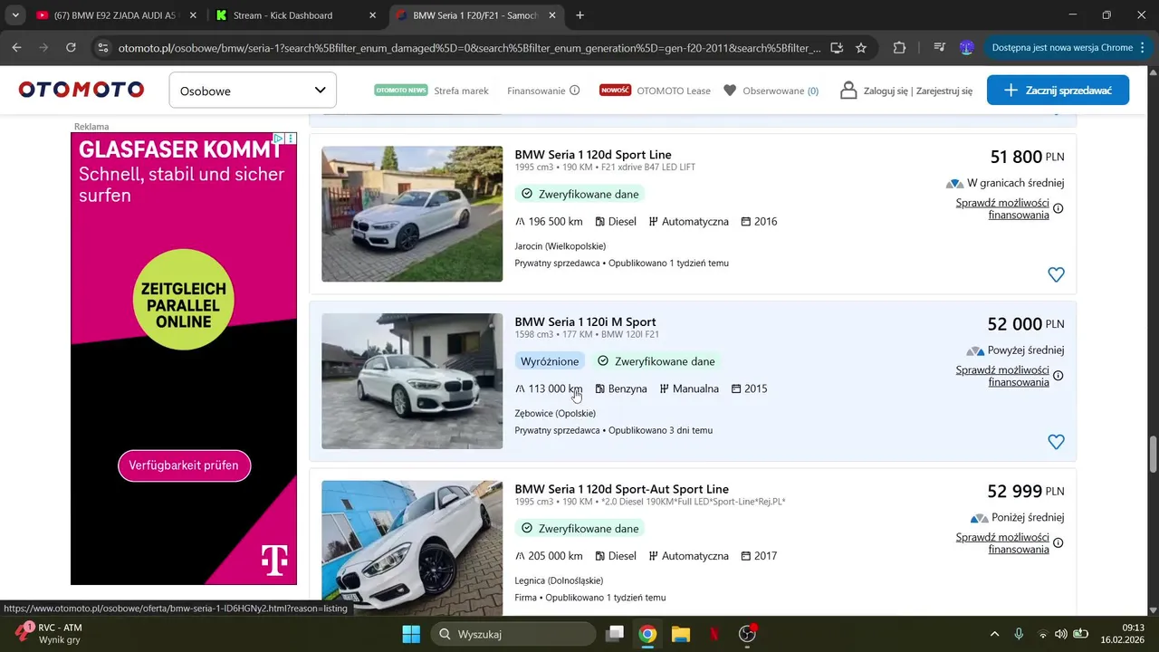Open the 120i M Sport car thumbnail
Screen dimensions: 1159x652
point(412,381)
